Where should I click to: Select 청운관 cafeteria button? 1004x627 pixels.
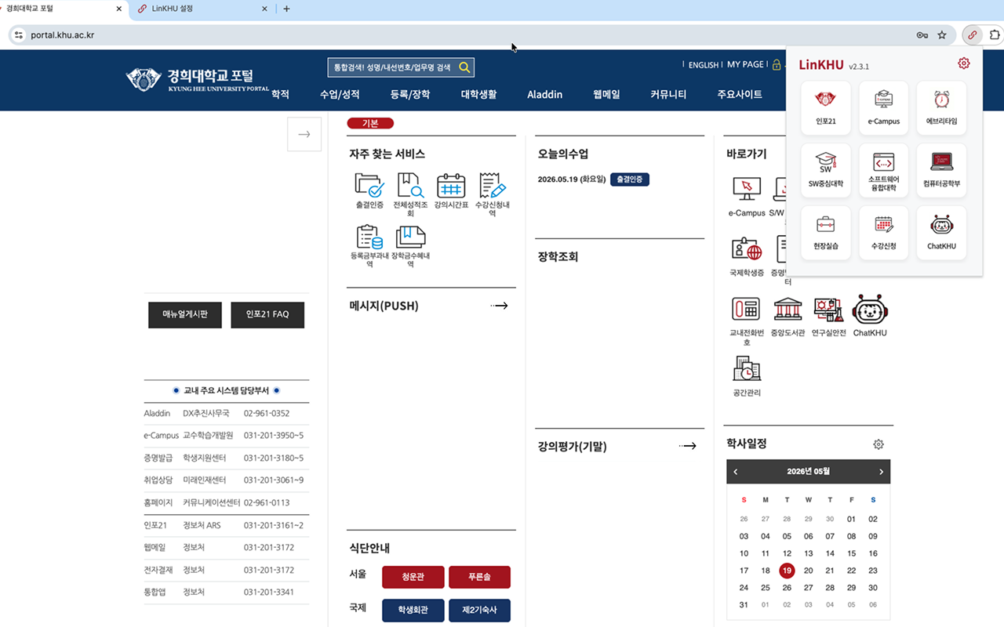tap(413, 577)
